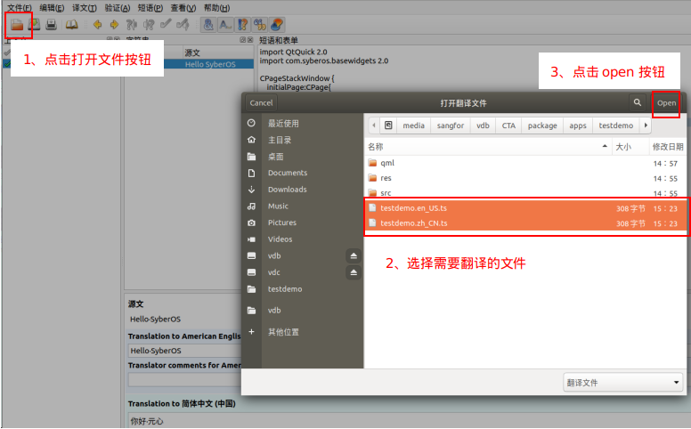691x429 pixels.
Task: Open the 翻译文件 file type dropdown
Action: pyautogui.click(x=623, y=383)
